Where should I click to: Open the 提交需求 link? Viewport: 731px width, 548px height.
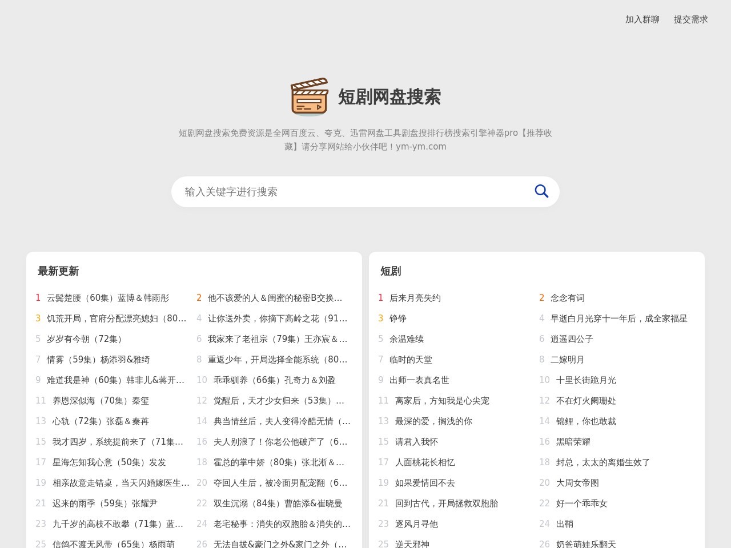pos(690,19)
